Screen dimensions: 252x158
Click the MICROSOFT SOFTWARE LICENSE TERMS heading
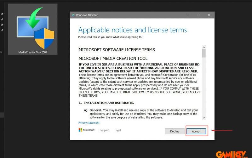click(x=117, y=50)
